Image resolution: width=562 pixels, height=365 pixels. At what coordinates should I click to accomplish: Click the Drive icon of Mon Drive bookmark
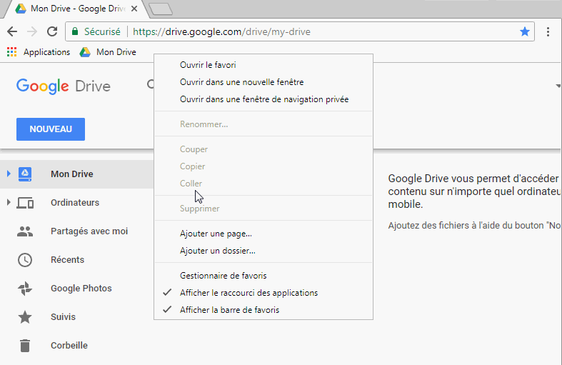[x=85, y=52]
